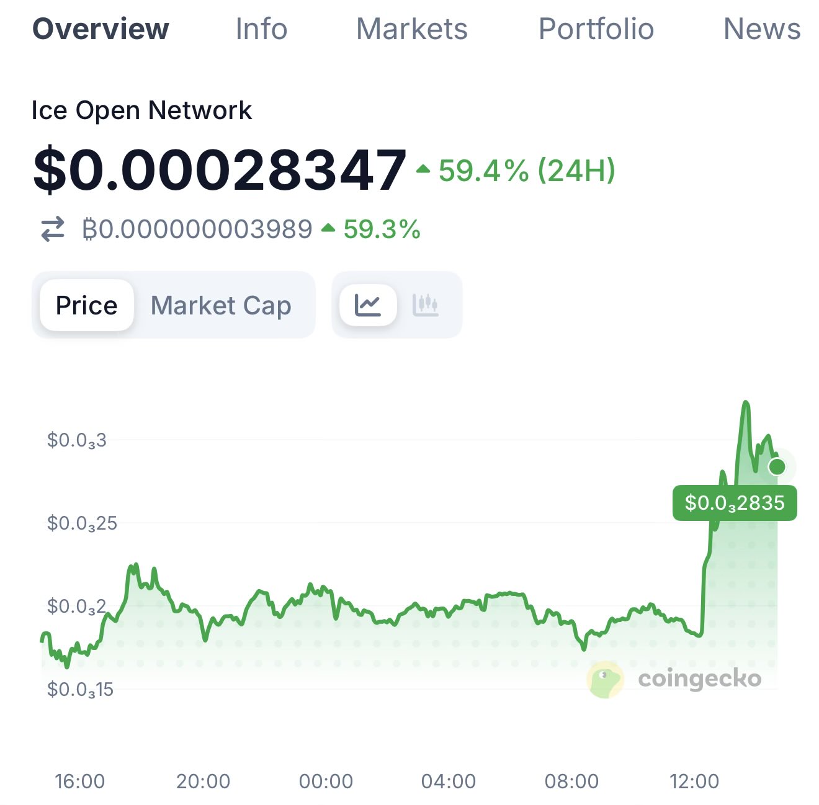
Task: Switch to the Portfolio tab
Action: pos(596,29)
